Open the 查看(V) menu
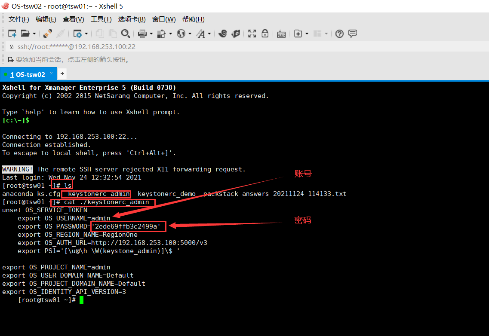The image size is (489, 336). [73, 19]
